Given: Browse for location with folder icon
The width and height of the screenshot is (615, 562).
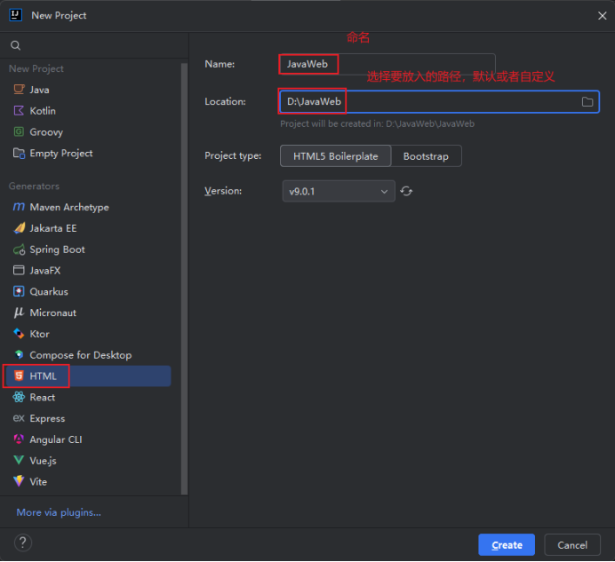Looking at the screenshot, I should [587, 102].
